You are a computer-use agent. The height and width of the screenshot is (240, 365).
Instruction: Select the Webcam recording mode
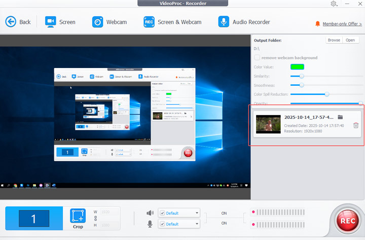click(x=109, y=22)
